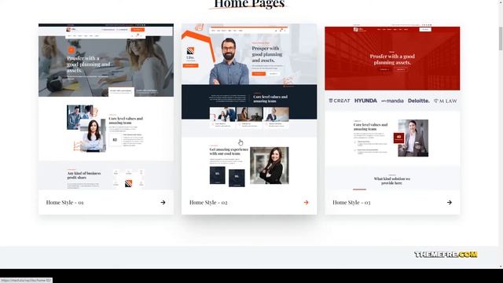Select the Home Style 01 preview thumbnail

106,107
